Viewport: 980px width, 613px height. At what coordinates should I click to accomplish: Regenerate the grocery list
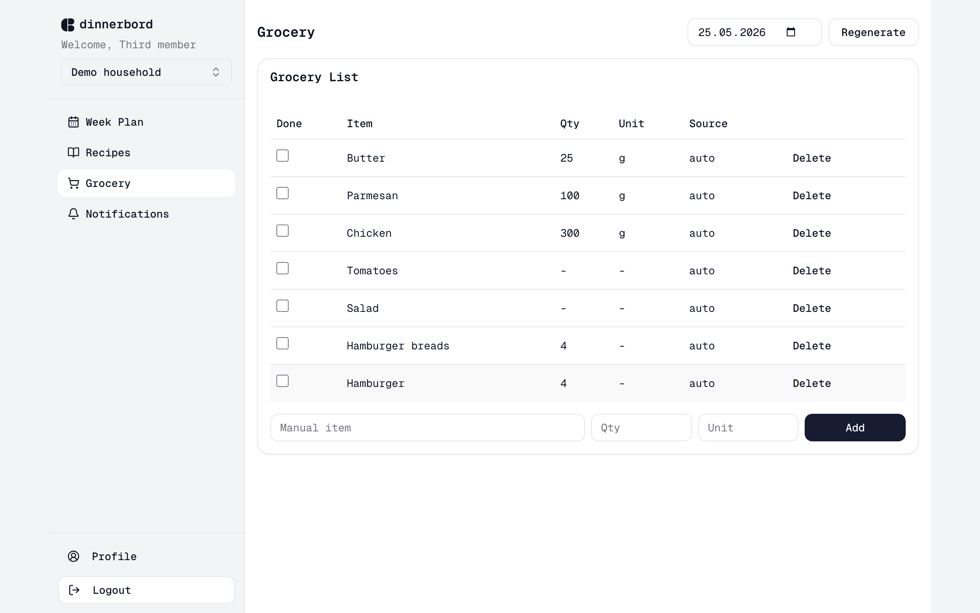pos(873,32)
